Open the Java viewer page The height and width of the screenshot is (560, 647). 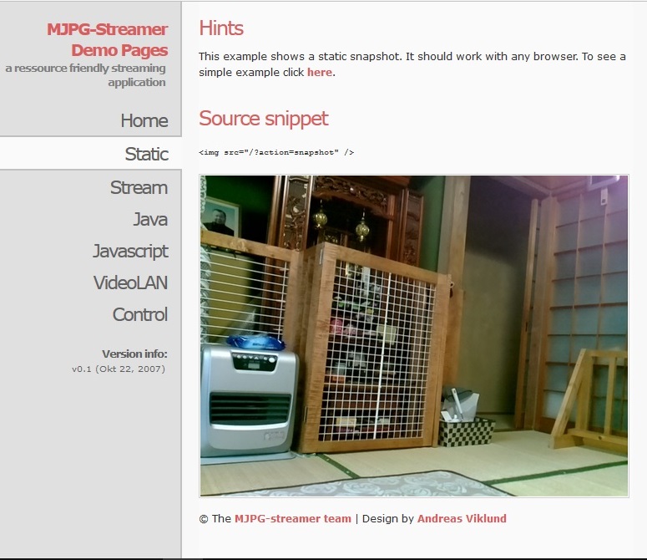pos(150,219)
